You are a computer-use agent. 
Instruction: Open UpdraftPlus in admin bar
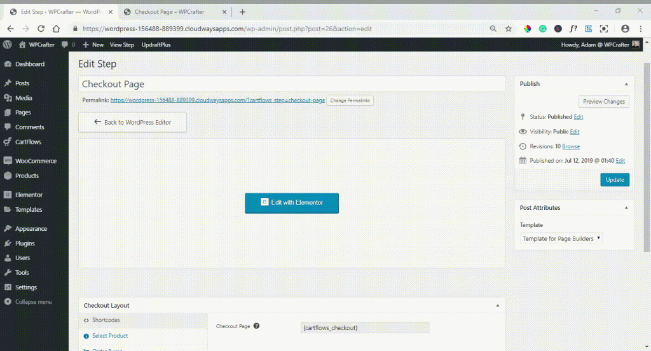(x=156, y=45)
